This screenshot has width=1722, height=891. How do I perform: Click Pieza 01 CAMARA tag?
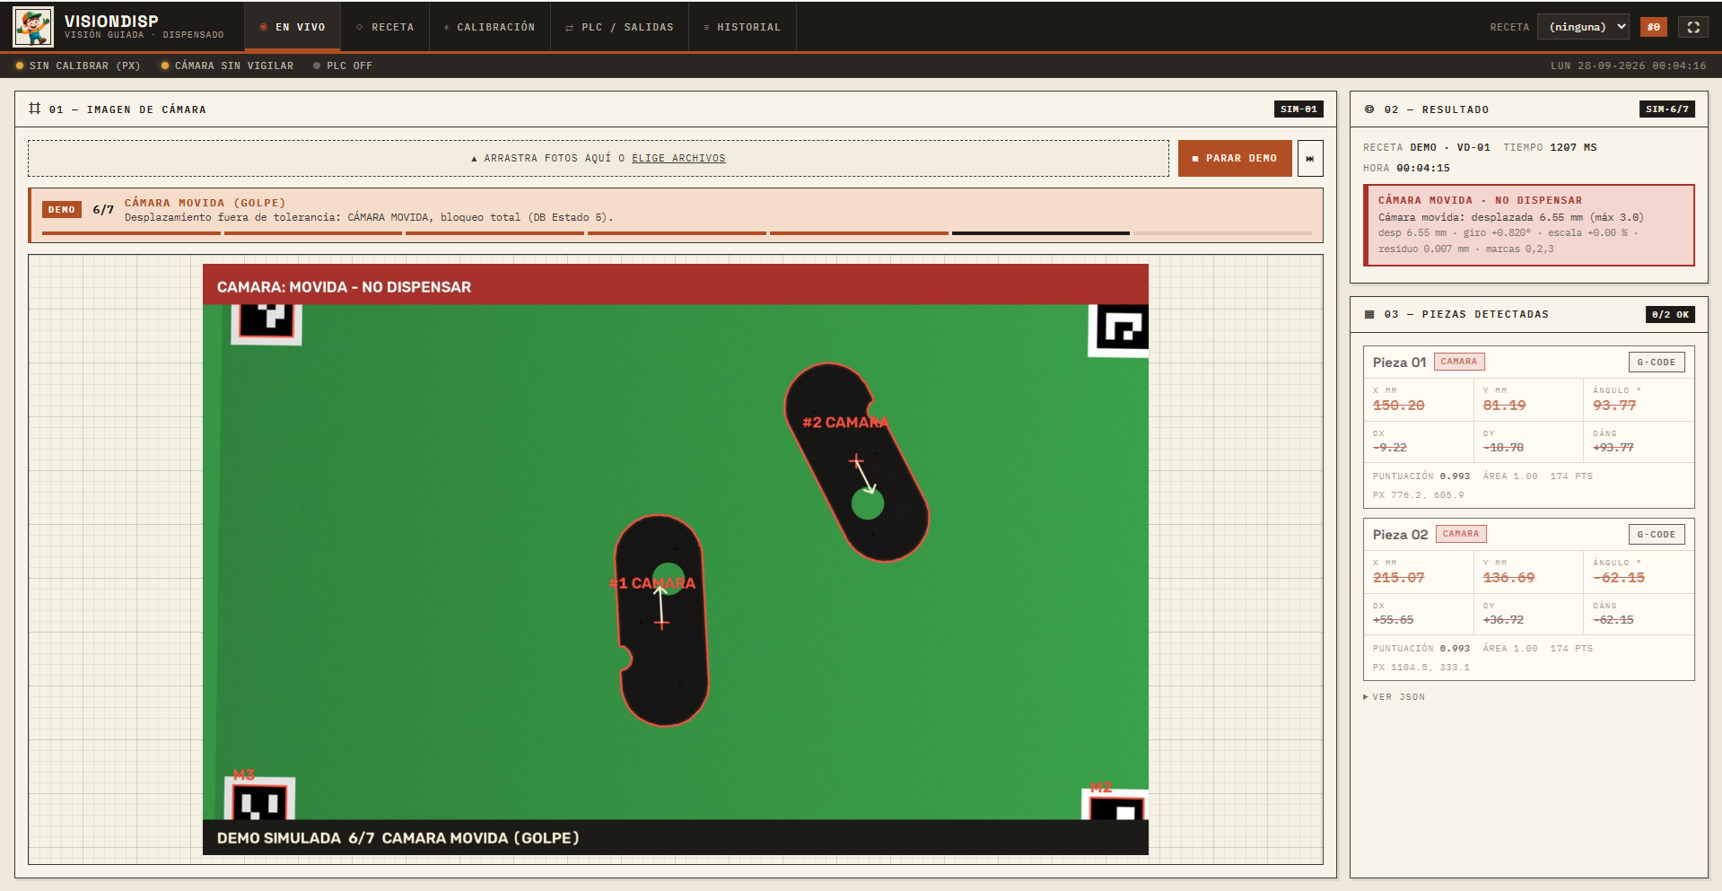1459,362
